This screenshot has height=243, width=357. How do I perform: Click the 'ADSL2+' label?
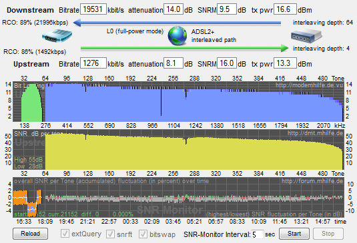203,31
